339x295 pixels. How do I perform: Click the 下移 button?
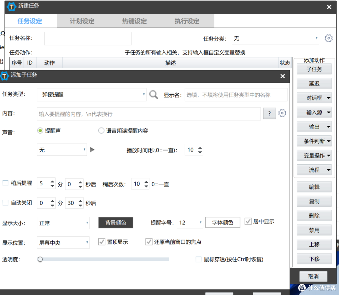point(314,259)
